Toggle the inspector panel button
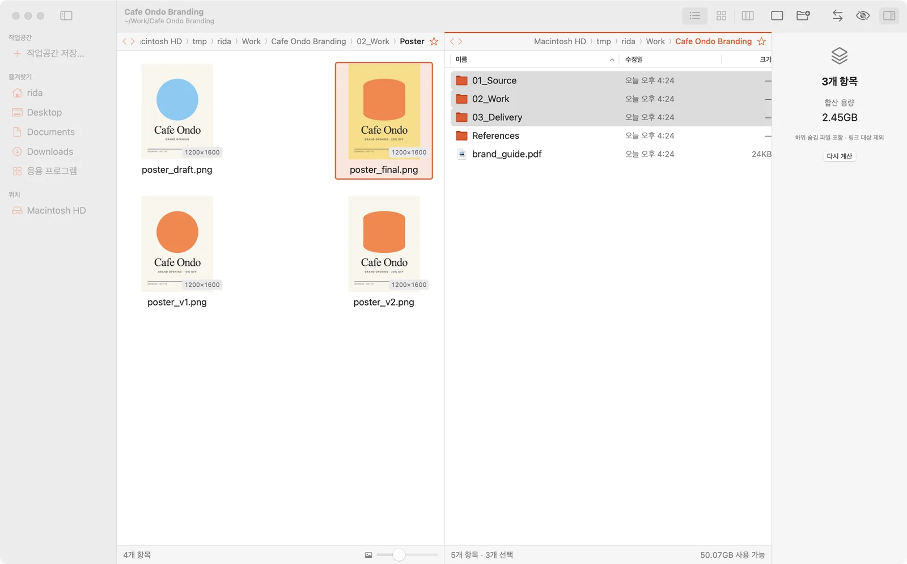This screenshot has height=564, width=907. tap(889, 16)
